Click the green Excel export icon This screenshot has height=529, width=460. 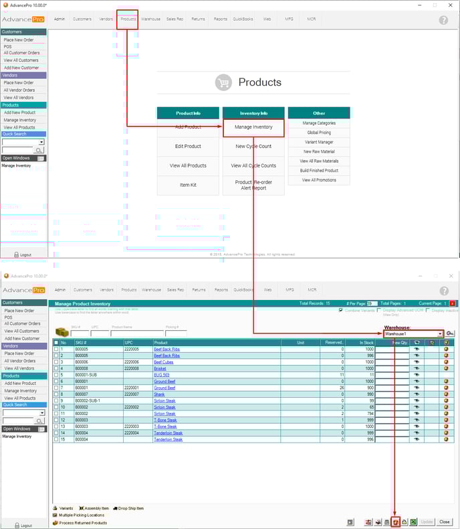pyautogui.click(x=414, y=522)
